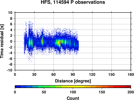Screen dimensions: 134x100
Task: Click the scattered points near residual 7 seconds
Action: pyautogui.click(x=30, y=22)
